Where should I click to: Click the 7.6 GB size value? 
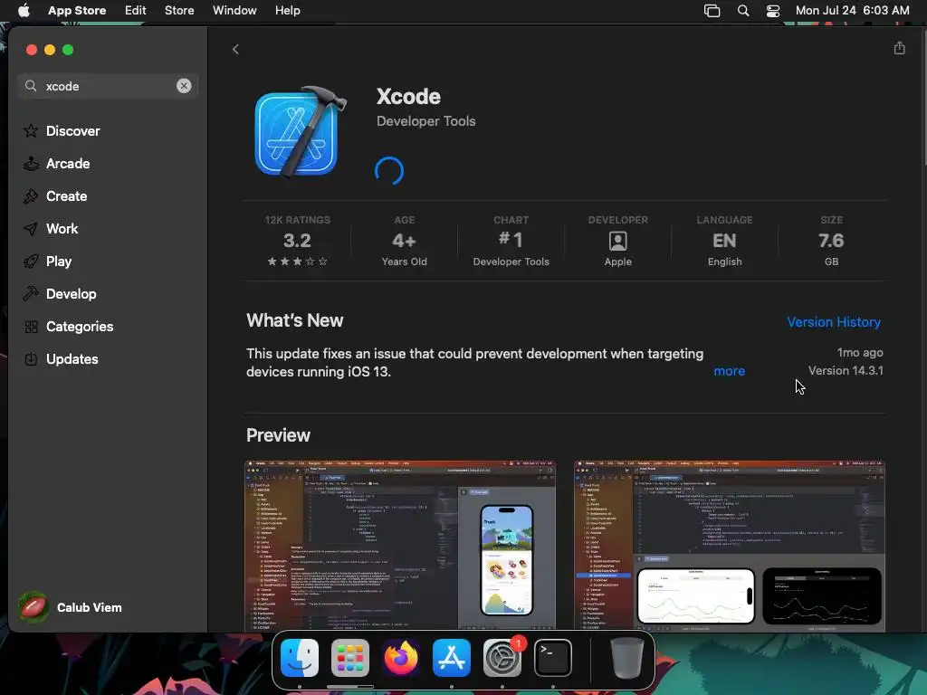pyautogui.click(x=831, y=243)
